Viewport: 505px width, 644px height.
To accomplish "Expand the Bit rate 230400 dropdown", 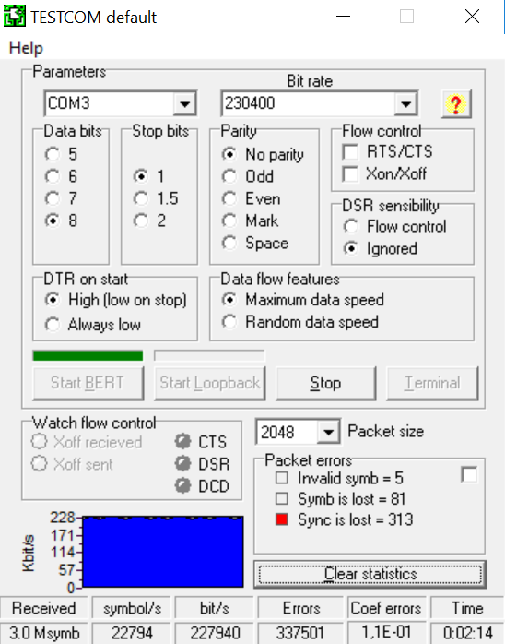I will (x=405, y=103).
